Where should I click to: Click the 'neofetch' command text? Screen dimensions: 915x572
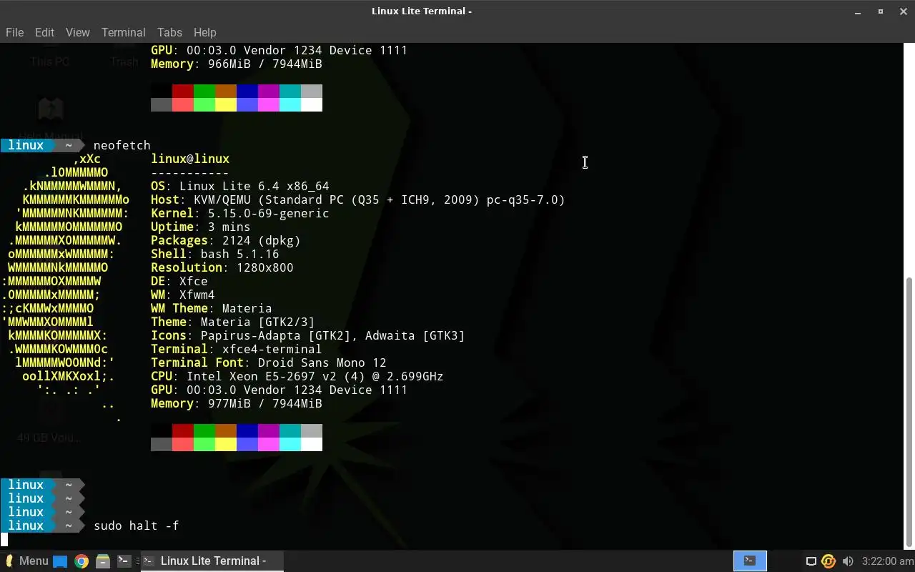(122, 145)
